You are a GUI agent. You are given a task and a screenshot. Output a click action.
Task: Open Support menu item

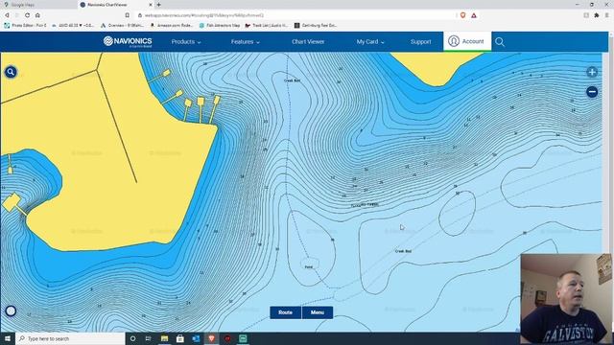click(420, 42)
